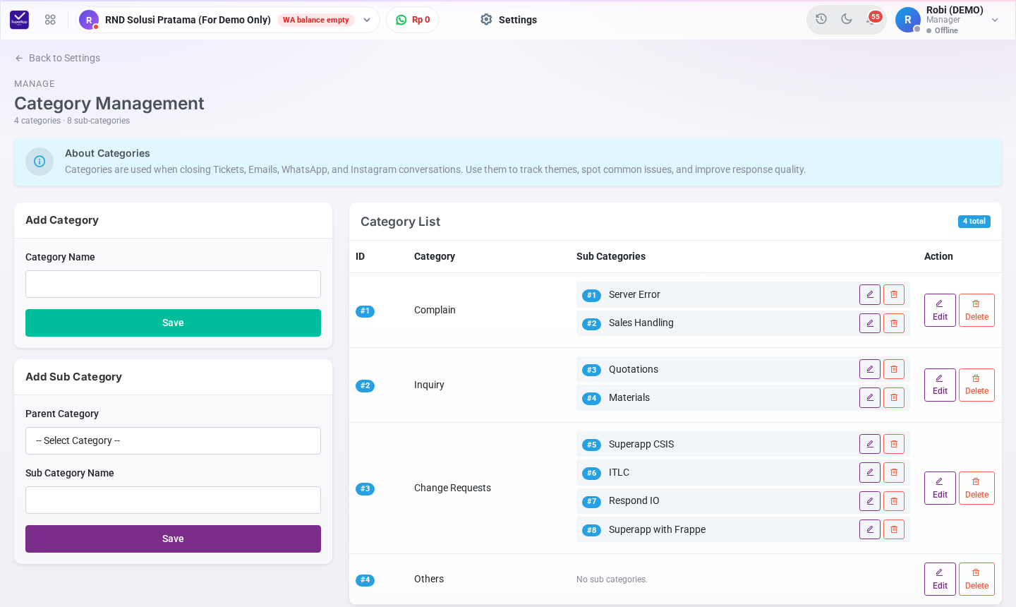Edit the Superapp CSIS sub category
The image size is (1016, 607).
pos(870,444)
